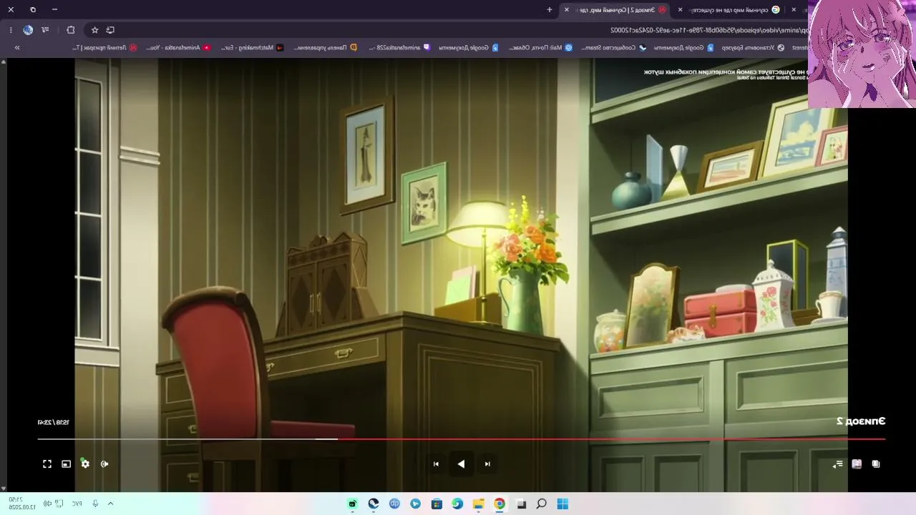Open the Chrome three-dot menu
This screenshot has height=515, width=916.
coord(11,30)
